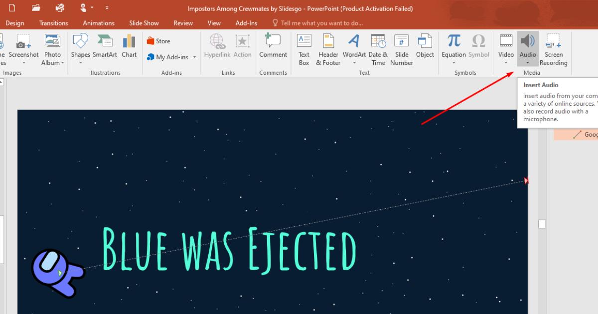The height and width of the screenshot is (314, 598).
Task: Open the Audio dropdown menu
Action: (x=528, y=62)
